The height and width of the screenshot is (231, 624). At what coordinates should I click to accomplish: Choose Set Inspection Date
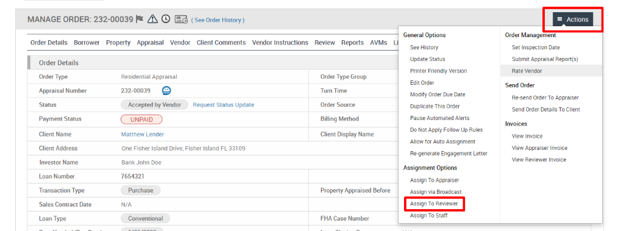536,48
